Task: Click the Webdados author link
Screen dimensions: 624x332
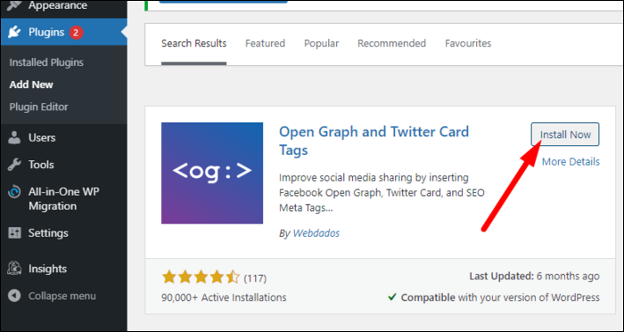Action: (316, 233)
